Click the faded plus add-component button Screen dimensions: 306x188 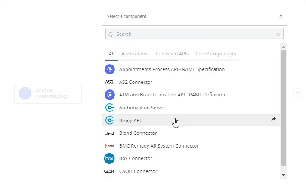297,93
